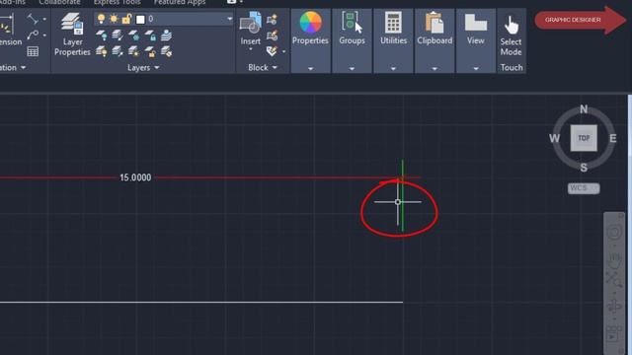632x355 pixels.
Task: Open the layer list dropdown
Action: (229, 19)
